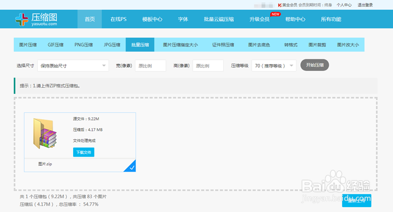
Task: Click the 宽(像素) input field
Action: (x=150, y=66)
